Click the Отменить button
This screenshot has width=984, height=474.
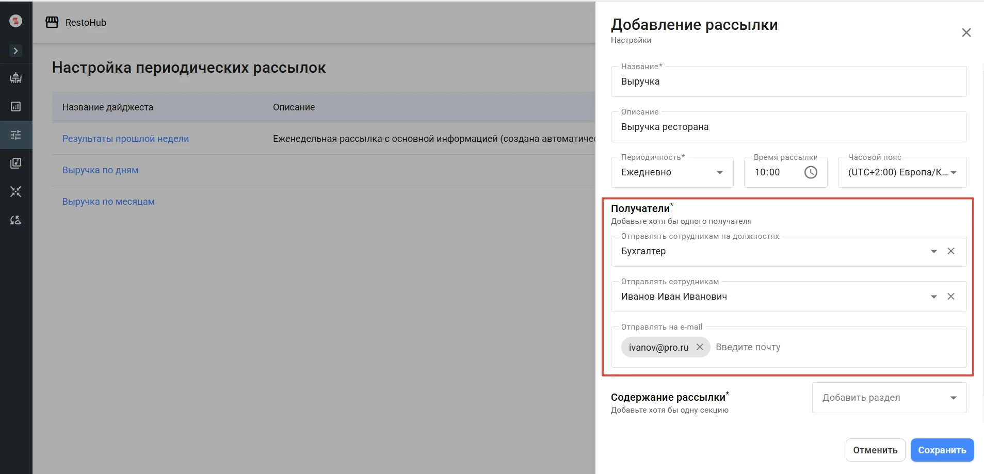(875, 450)
